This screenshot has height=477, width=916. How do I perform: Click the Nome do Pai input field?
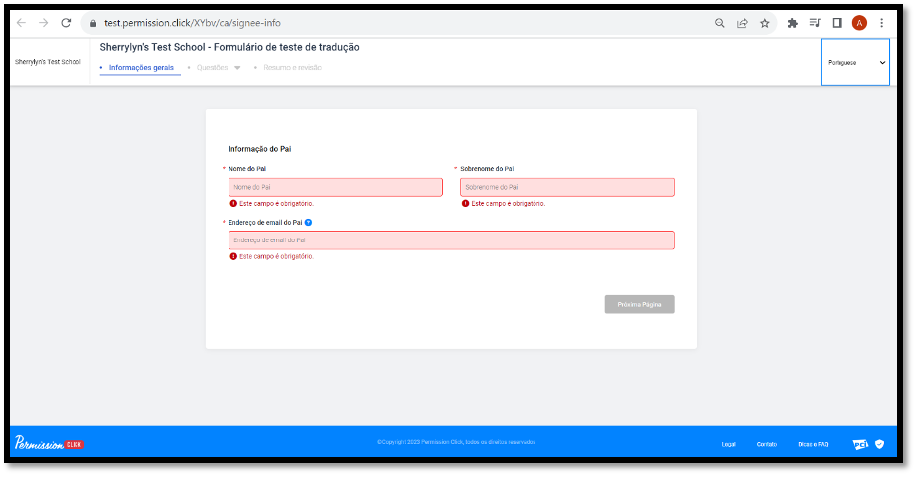click(x=335, y=187)
